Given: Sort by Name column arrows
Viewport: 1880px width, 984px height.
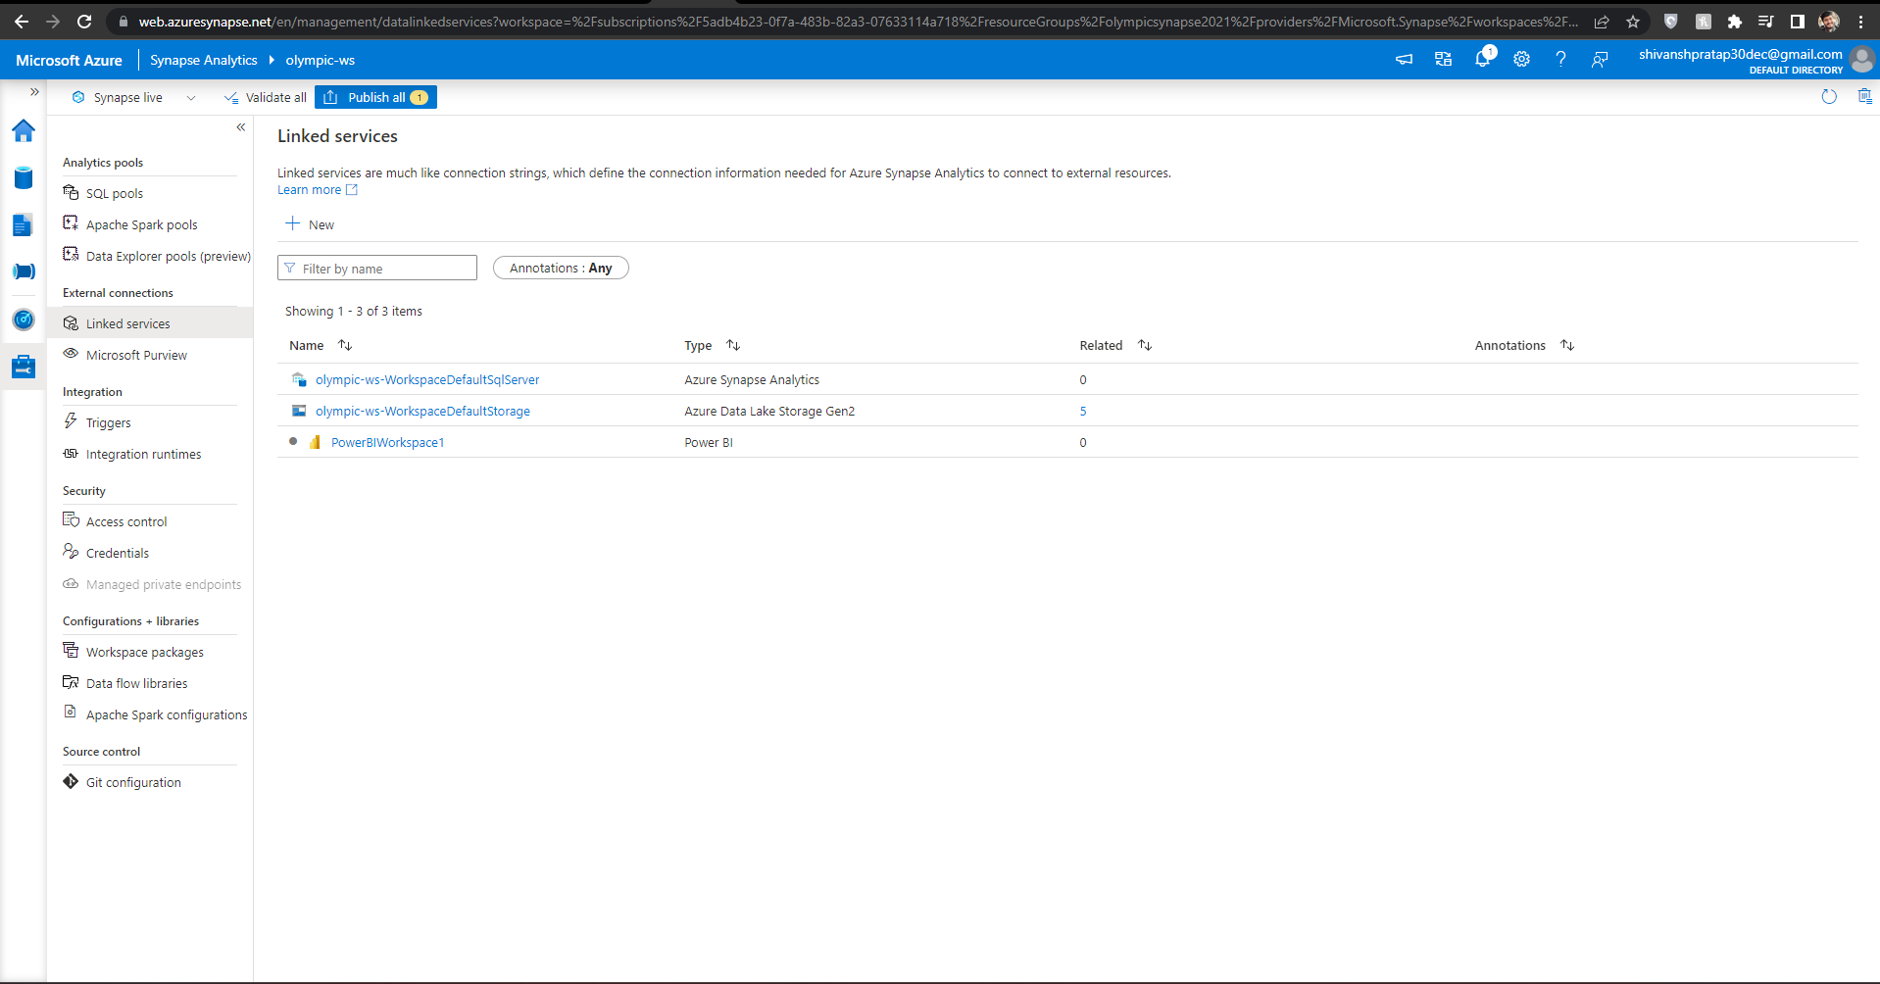Looking at the screenshot, I should tap(345, 345).
